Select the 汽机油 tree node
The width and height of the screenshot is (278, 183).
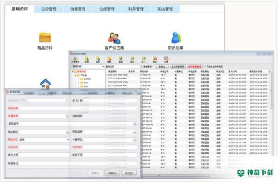click(x=84, y=75)
